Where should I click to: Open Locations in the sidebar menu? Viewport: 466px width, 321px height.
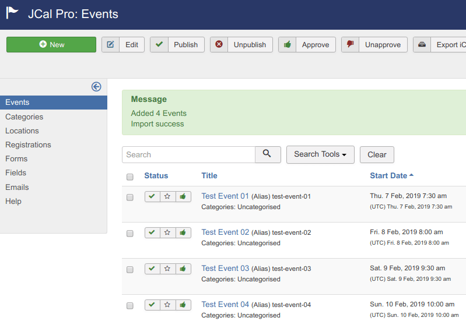click(22, 130)
